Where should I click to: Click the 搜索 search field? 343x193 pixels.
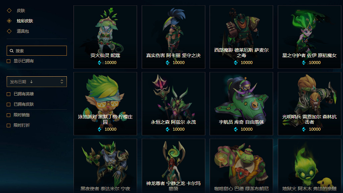point(37,51)
